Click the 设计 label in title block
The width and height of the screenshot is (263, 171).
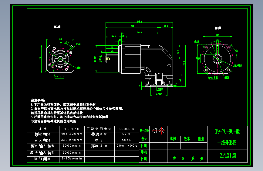click(144, 139)
